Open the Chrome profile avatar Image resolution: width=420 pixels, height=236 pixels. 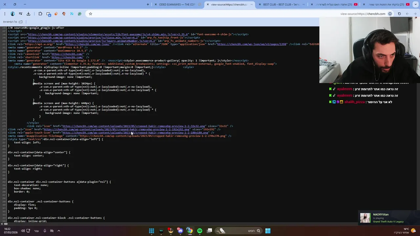(12, 14)
